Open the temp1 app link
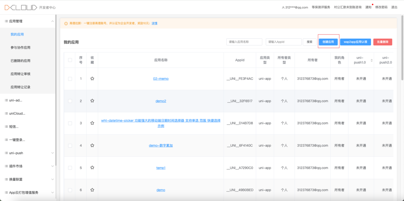This screenshot has height=201, width=404. tap(161, 168)
